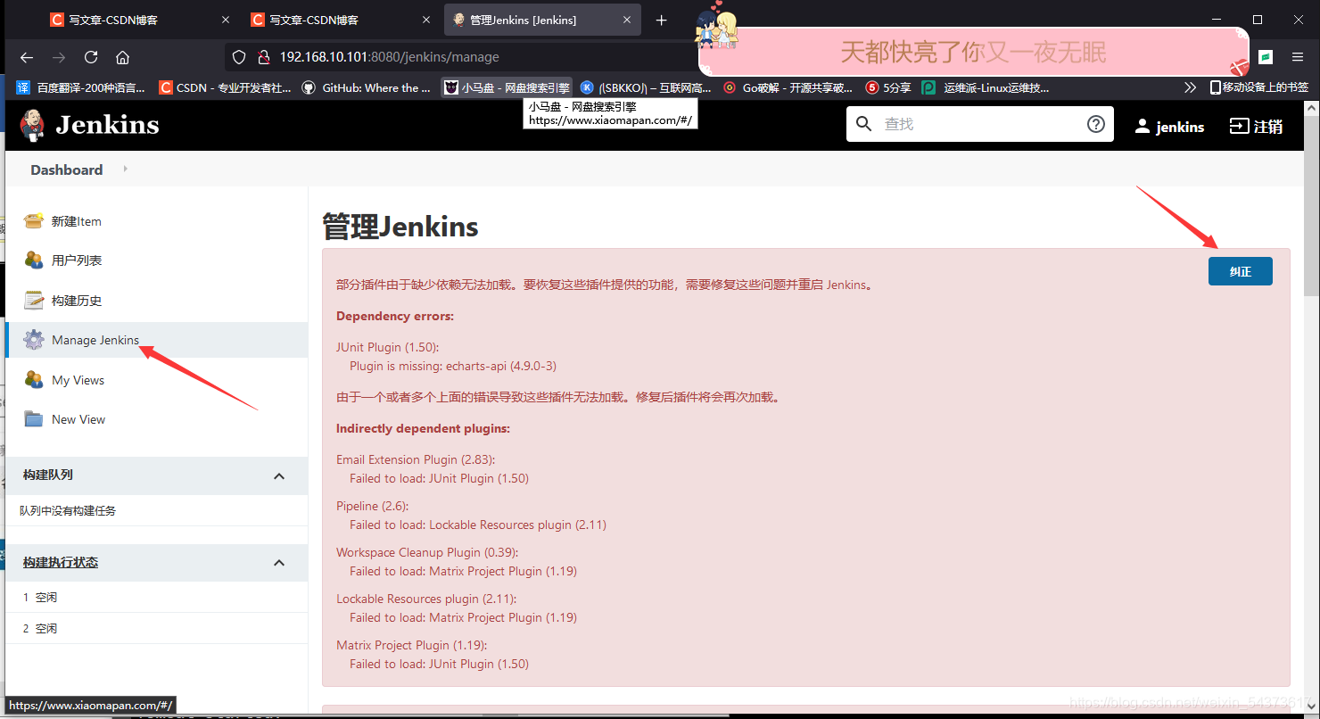Click executor row '1 空闲'
The height and width of the screenshot is (719, 1320).
[156, 598]
